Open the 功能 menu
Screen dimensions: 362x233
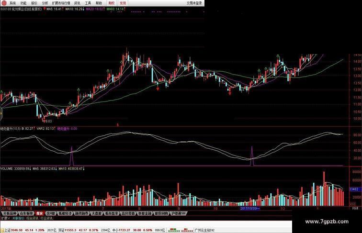[x=23, y=3]
